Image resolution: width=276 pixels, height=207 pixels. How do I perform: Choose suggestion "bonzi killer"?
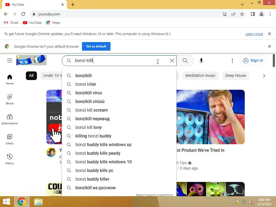point(119,84)
